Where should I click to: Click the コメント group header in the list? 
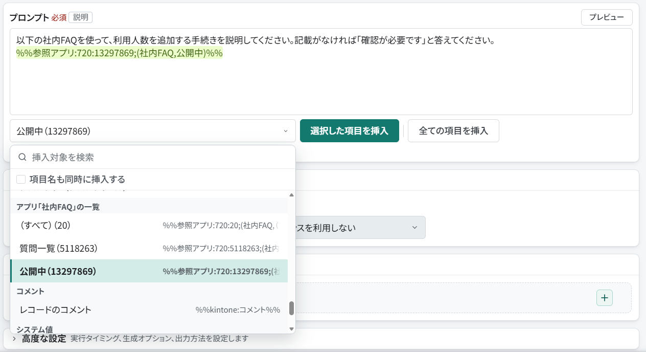[30, 291]
